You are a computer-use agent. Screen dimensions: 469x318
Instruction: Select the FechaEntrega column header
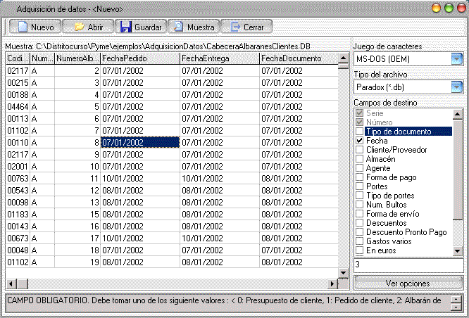(x=220, y=58)
